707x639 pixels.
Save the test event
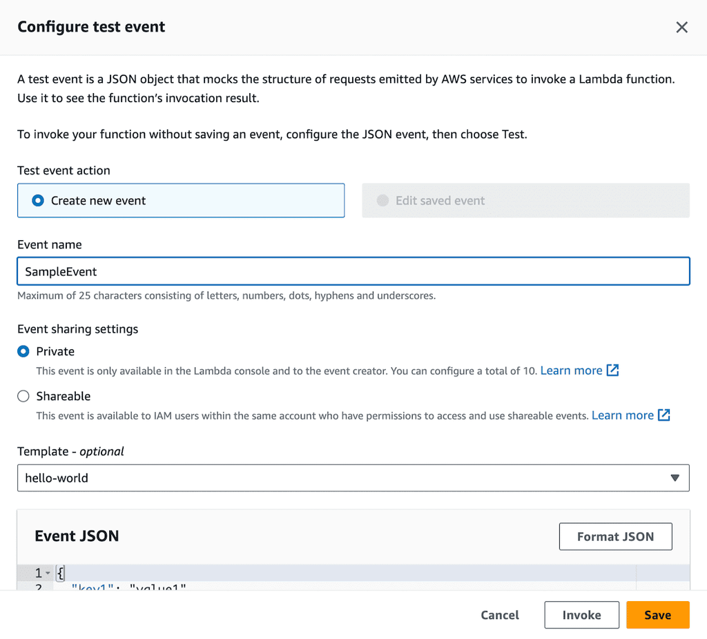point(657,615)
